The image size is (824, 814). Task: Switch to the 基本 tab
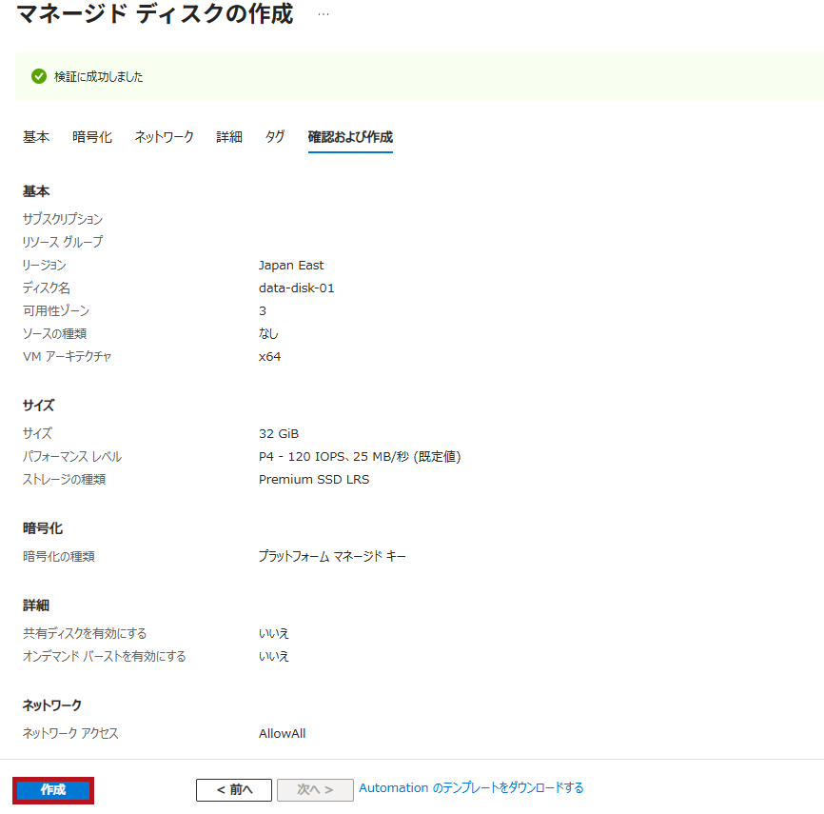tap(36, 137)
